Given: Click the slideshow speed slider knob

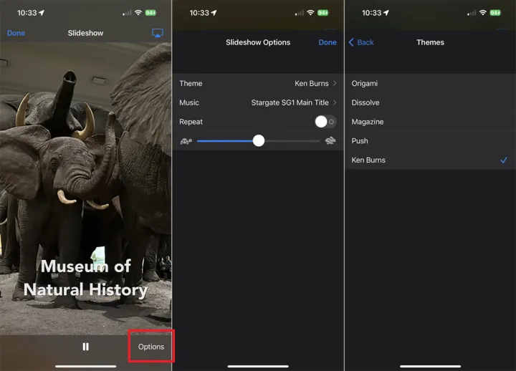Looking at the screenshot, I should (x=259, y=141).
